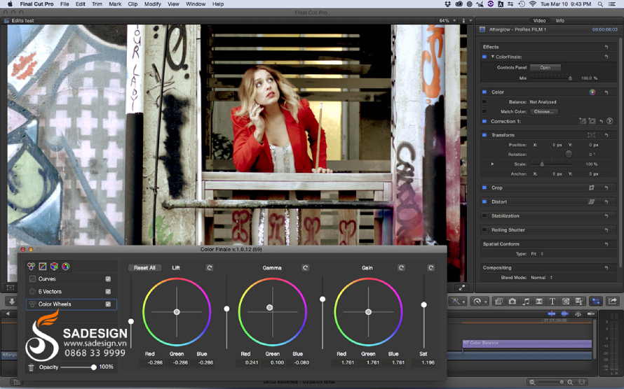Open the Generators browser
The height and width of the screenshot is (389, 624).
click(x=566, y=302)
